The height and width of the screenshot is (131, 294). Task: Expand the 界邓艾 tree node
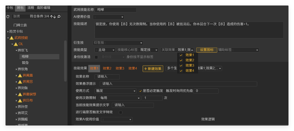(x=16, y=113)
